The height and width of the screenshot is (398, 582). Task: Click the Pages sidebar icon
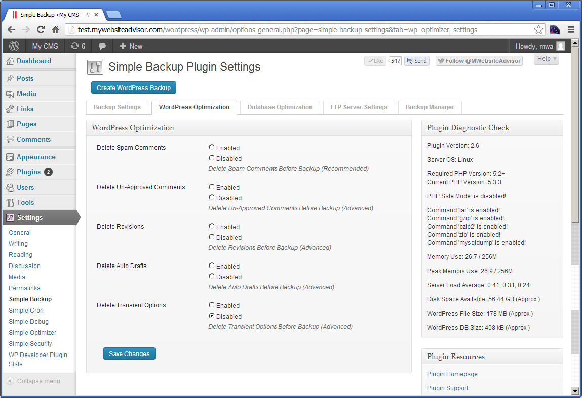pos(10,124)
